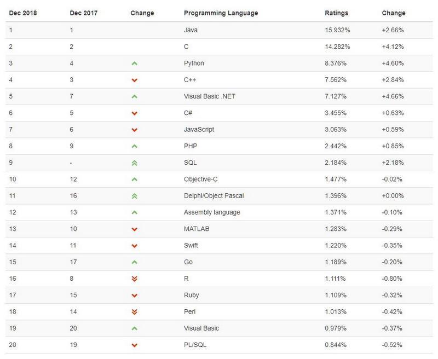Click the green up arrow in Go row
This screenshot has width=438, height=359.
134,263
